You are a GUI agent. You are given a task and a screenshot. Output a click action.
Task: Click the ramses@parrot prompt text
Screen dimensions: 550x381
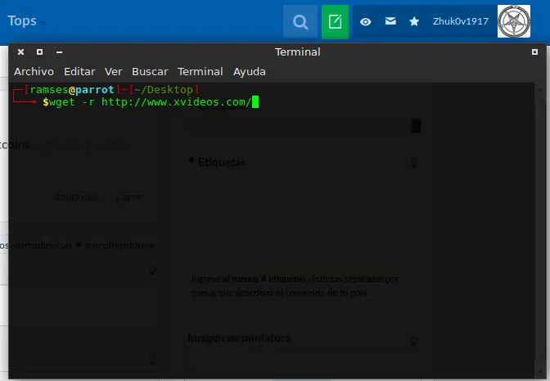72,90
